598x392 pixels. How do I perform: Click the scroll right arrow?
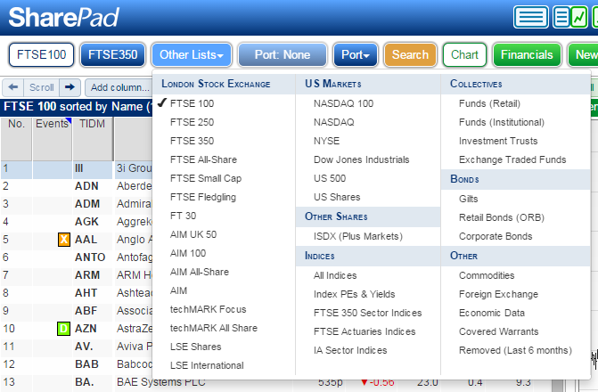pos(70,87)
